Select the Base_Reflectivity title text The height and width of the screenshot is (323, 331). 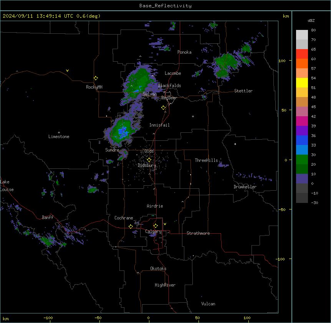pos(165,6)
